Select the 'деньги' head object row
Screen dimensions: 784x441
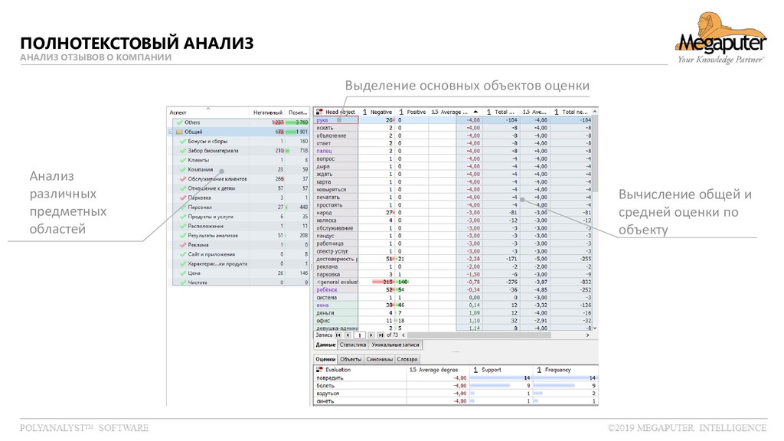(x=453, y=312)
